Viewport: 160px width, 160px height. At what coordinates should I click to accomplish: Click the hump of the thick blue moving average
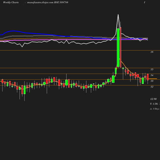pos(13,31)
